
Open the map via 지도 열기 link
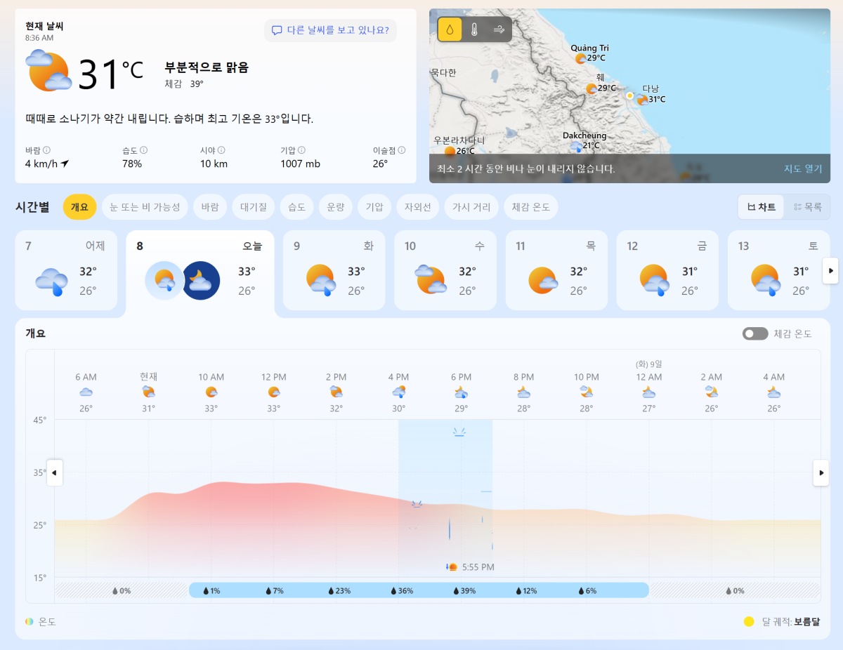tap(803, 168)
